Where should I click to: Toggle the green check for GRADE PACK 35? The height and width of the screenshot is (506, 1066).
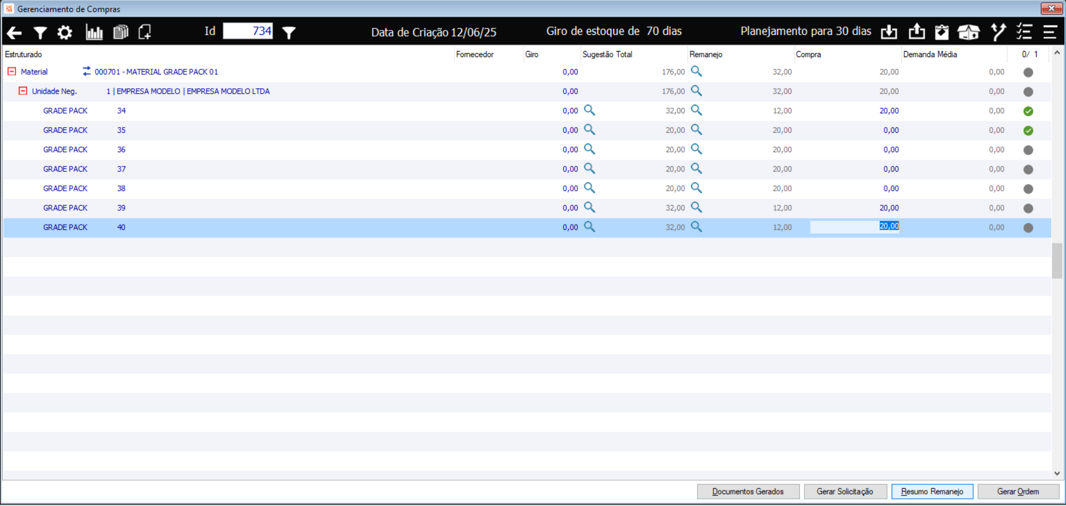click(x=1028, y=130)
